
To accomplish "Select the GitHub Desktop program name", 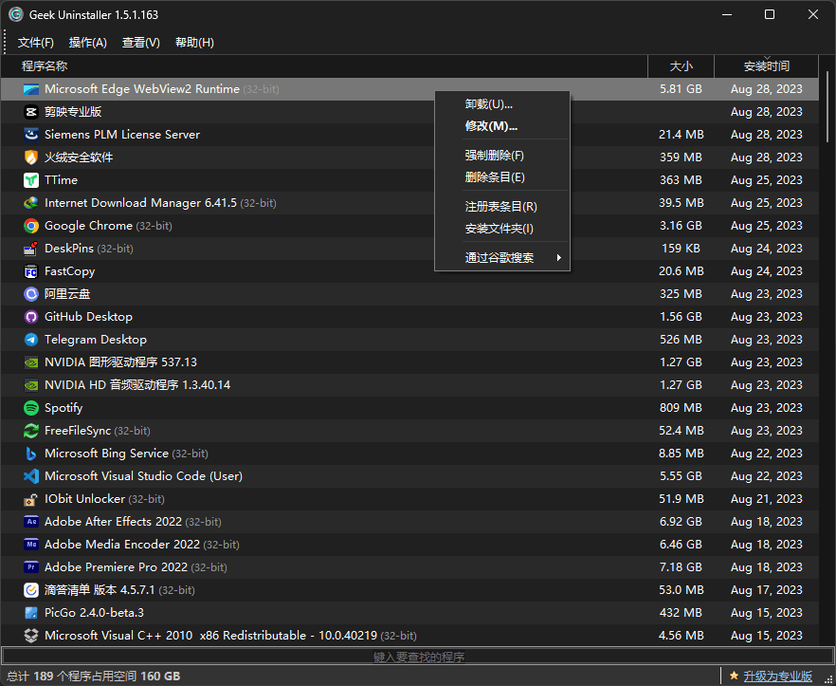I will (88, 317).
